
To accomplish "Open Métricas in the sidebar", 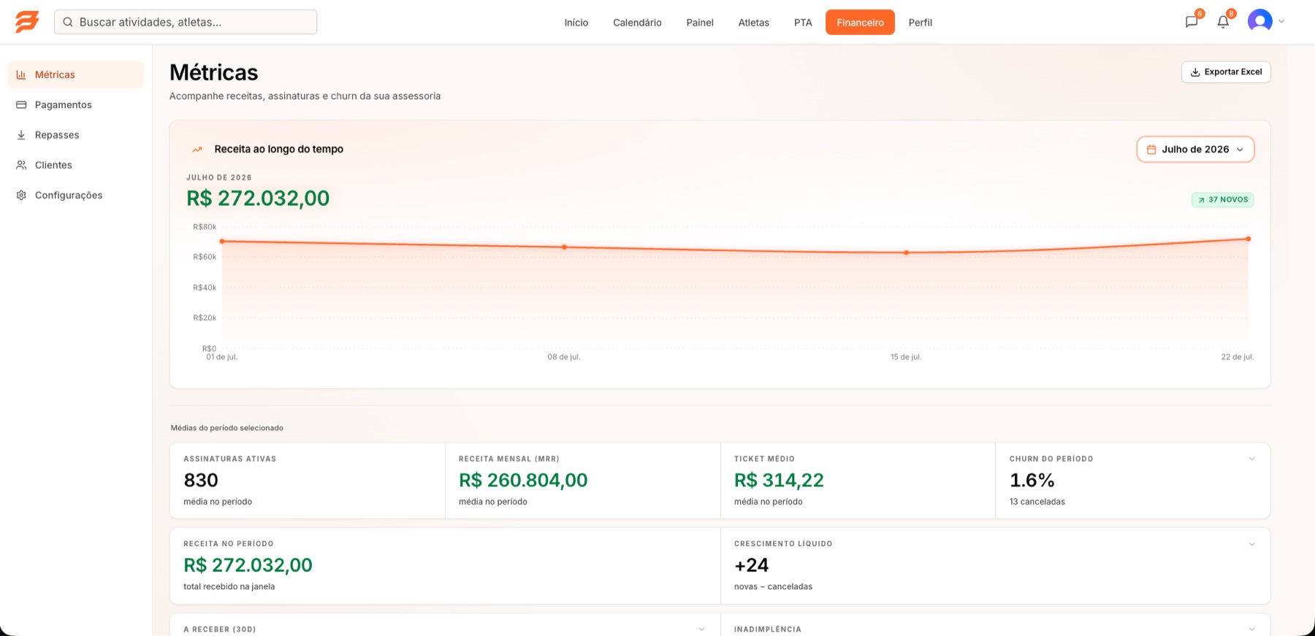I will 76,74.
